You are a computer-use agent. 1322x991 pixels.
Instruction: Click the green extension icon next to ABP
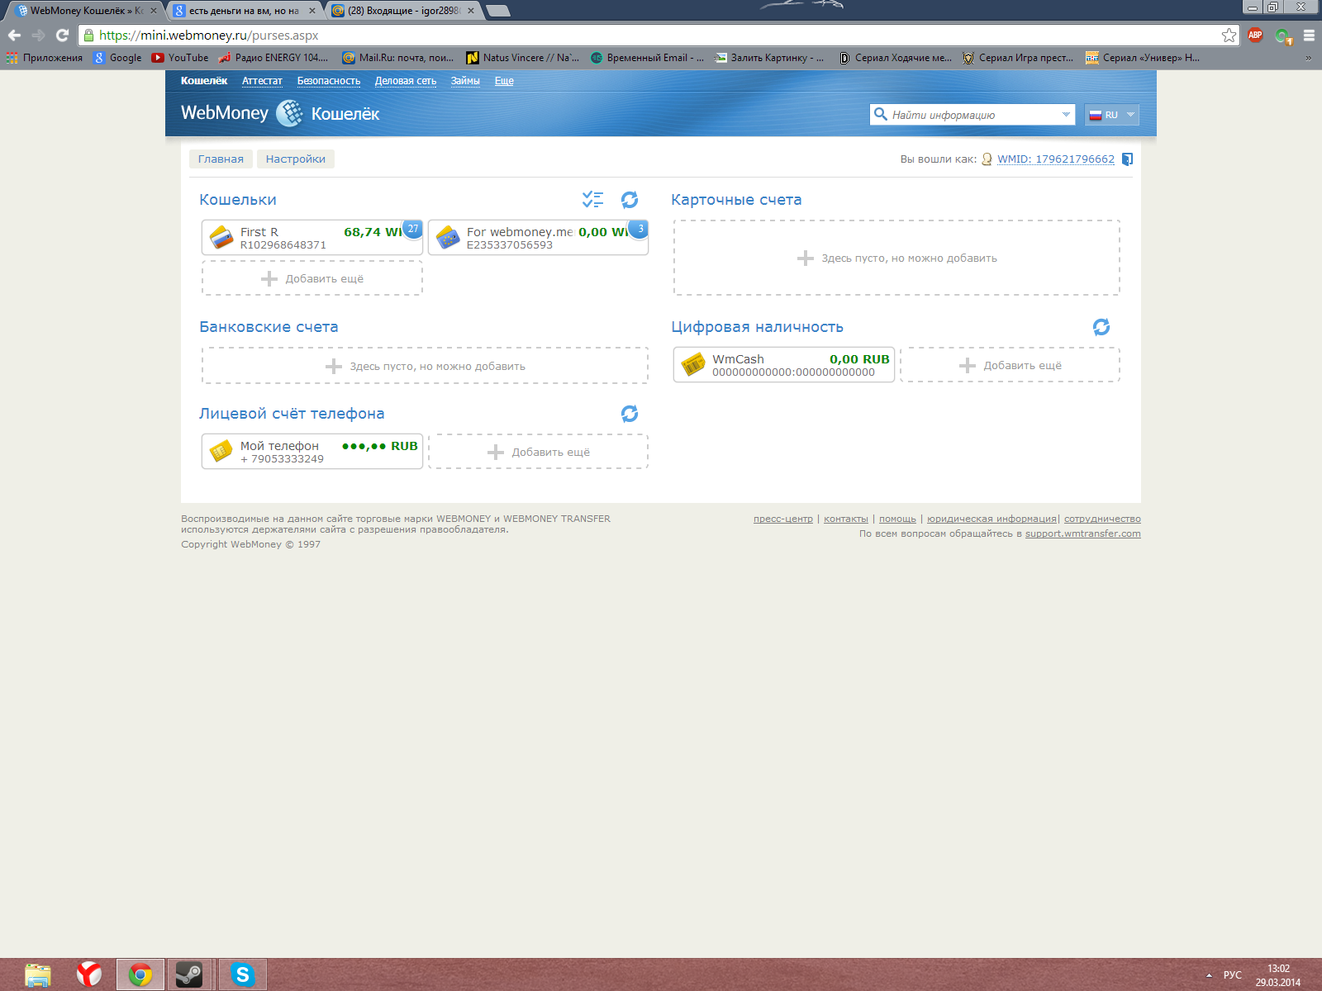[1283, 36]
